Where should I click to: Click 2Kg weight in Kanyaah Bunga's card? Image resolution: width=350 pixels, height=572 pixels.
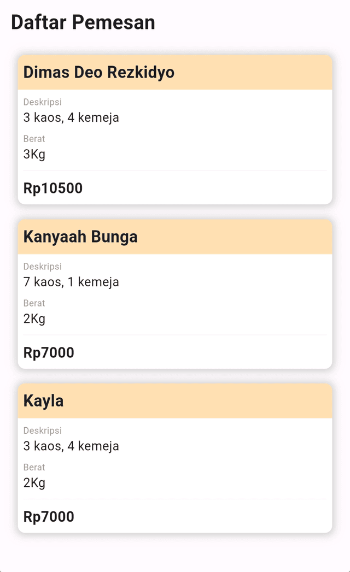[34, 319]
